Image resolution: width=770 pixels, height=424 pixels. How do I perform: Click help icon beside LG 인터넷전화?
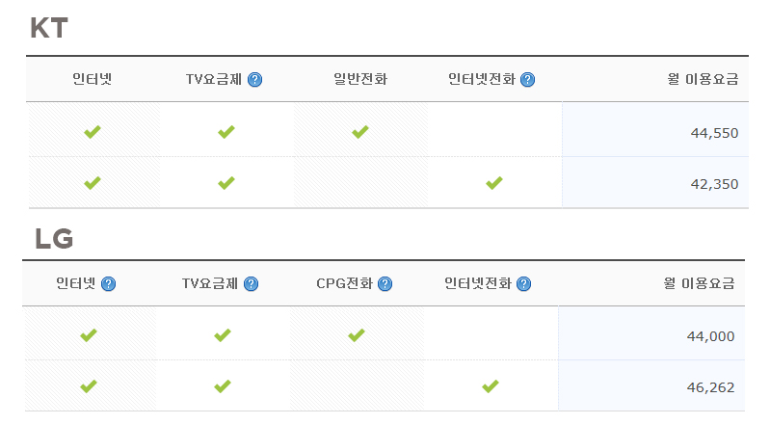(x=523, y=284)
